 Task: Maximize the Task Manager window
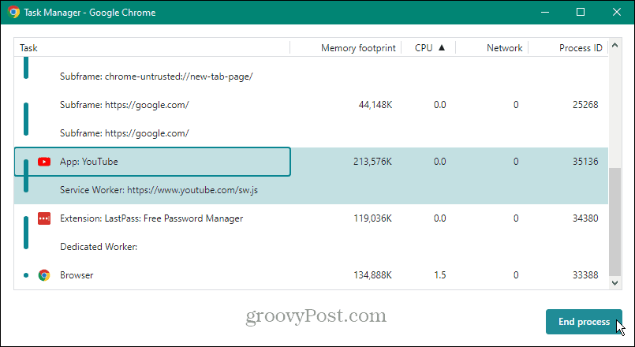click(581, 12)
